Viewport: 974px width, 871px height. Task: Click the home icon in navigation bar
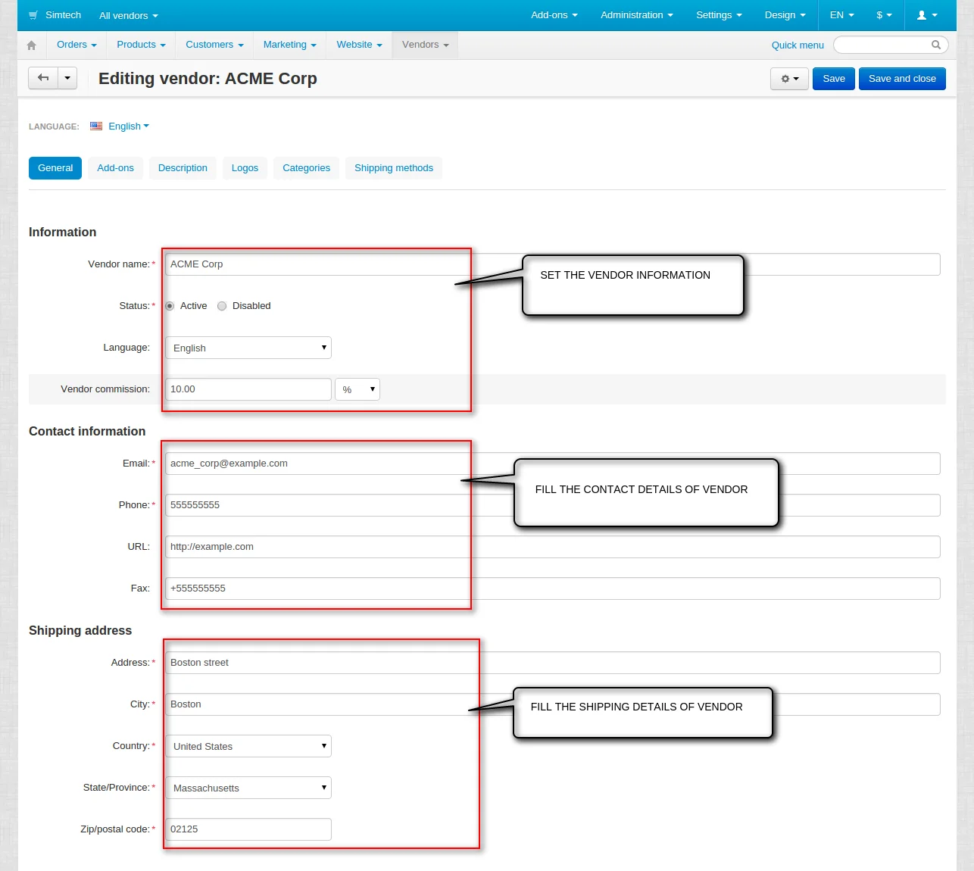[31, 45]
